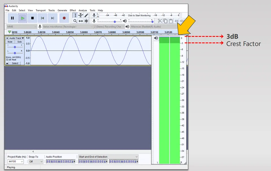Click the Trim audio icon

176,21
